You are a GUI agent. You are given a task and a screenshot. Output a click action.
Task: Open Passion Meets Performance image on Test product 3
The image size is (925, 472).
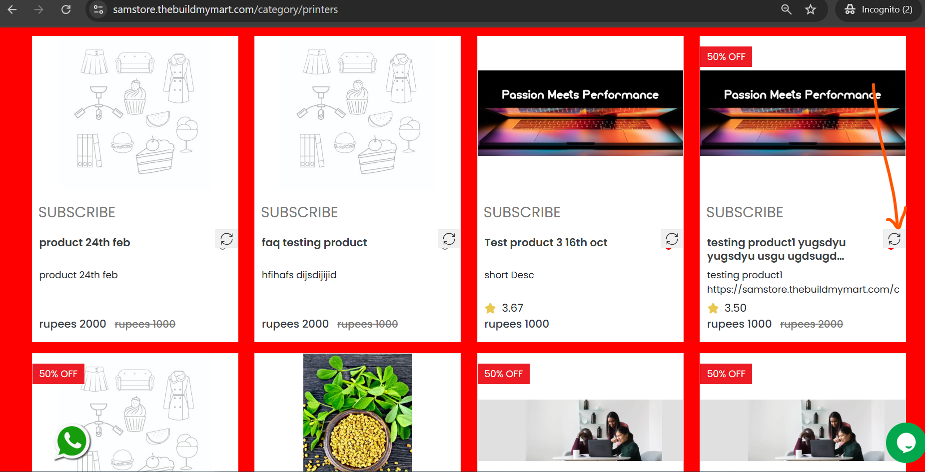click(x=580, y=113)
